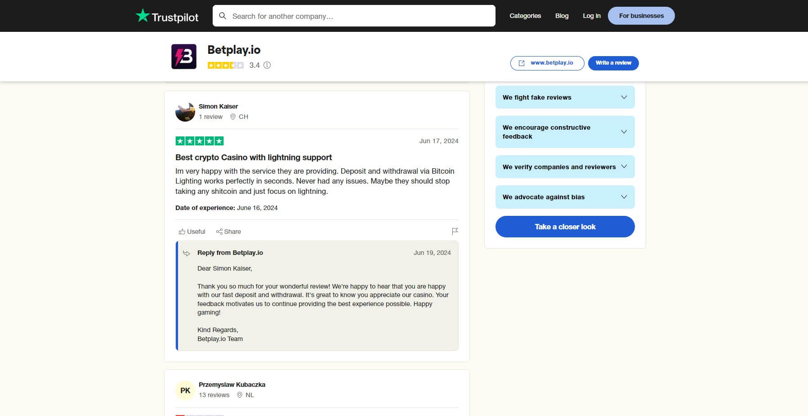The width and height of the screenshot is (808, 416).
Task: Click the search magnifier icon
Action: pos(223,16)
